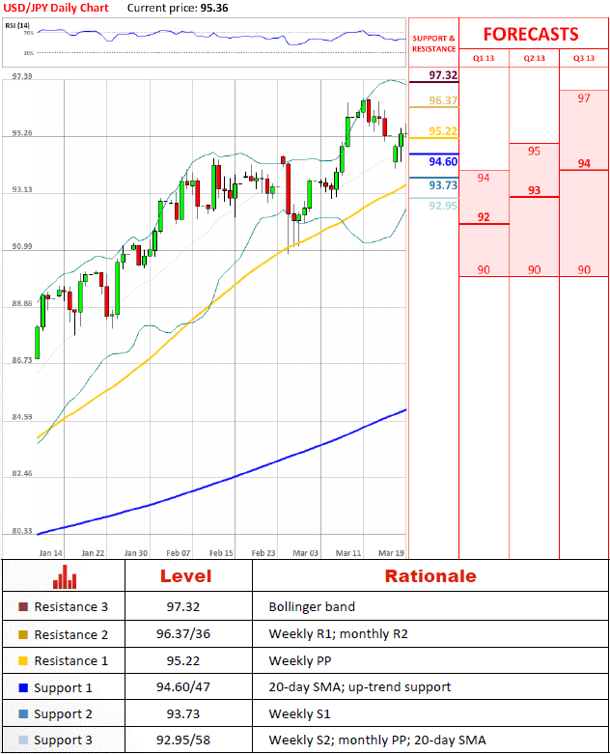
Task: Click the Support 3 row label
Action: pyautogui.click(x=63, y=740)
